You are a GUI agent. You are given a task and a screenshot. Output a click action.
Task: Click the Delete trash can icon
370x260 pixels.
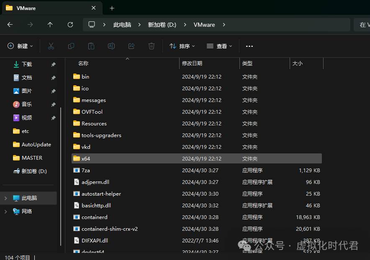tap(152, 46)
